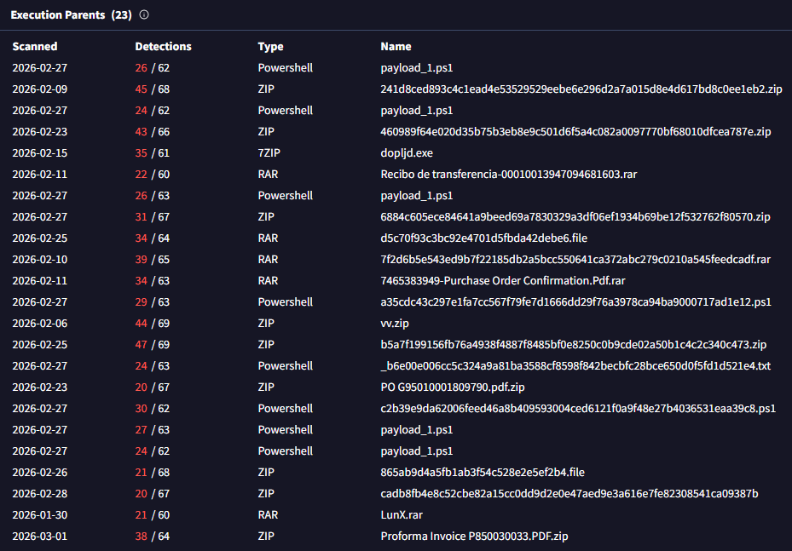The height and width of the screenshot is (551, 792).
Task: Click the 7ZIP type cell
Action: coord(269,153)
